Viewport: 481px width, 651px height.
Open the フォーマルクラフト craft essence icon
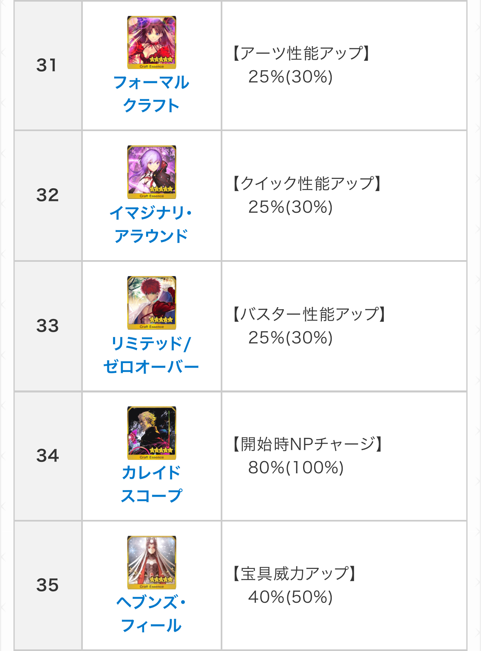tap(152, 42)
